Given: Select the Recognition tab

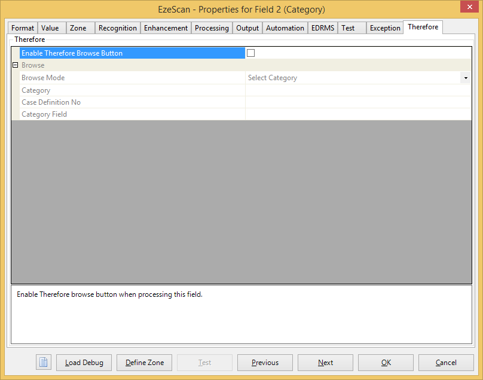Looking at the screenshot, I should pos(117,28).
